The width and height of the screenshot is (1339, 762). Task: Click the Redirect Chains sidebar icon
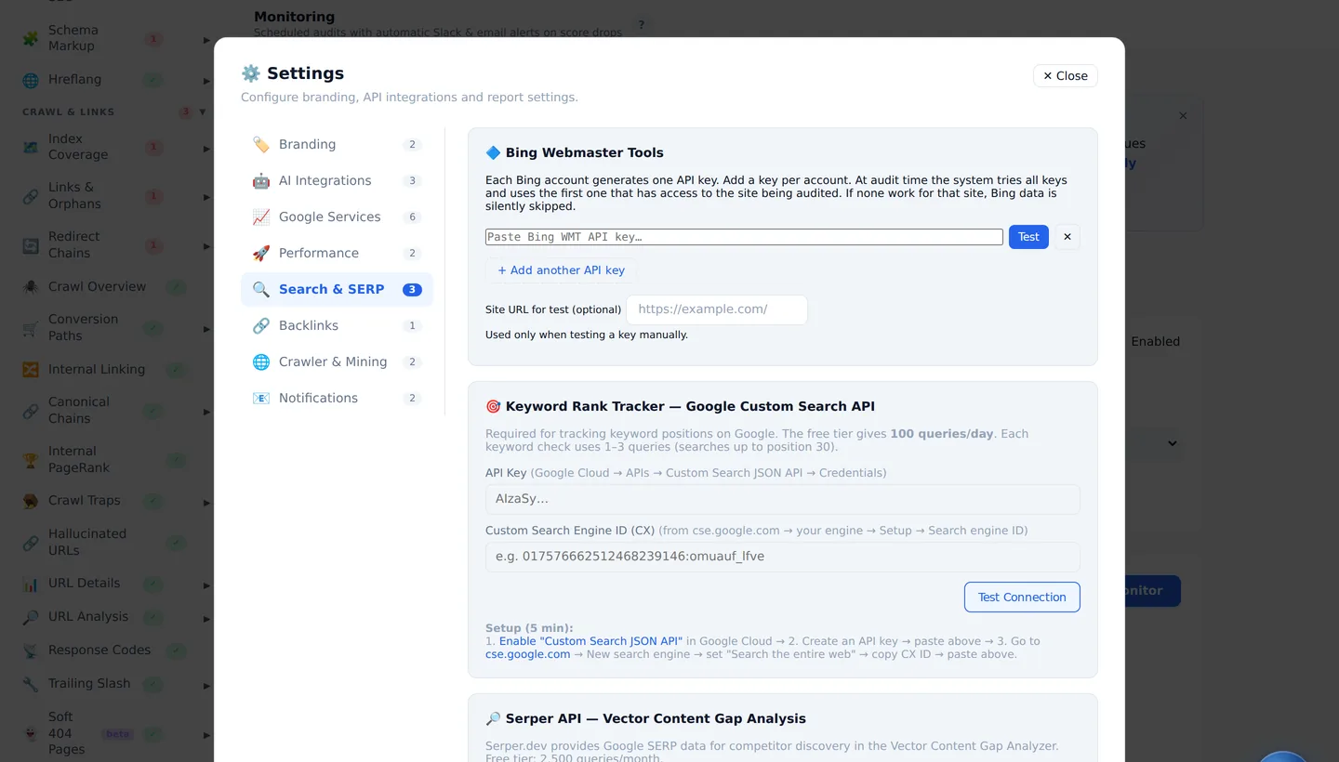[31, 246]
